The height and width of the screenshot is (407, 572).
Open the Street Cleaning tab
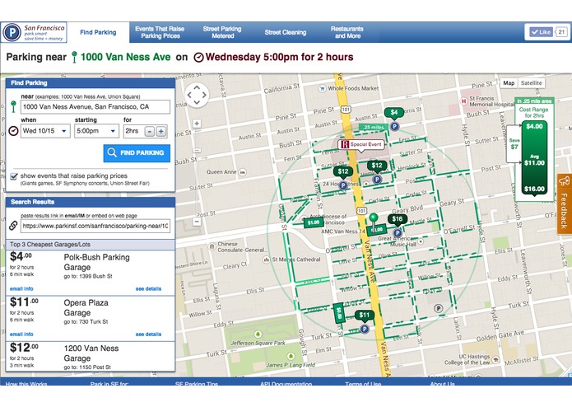[x=286, y=32]
